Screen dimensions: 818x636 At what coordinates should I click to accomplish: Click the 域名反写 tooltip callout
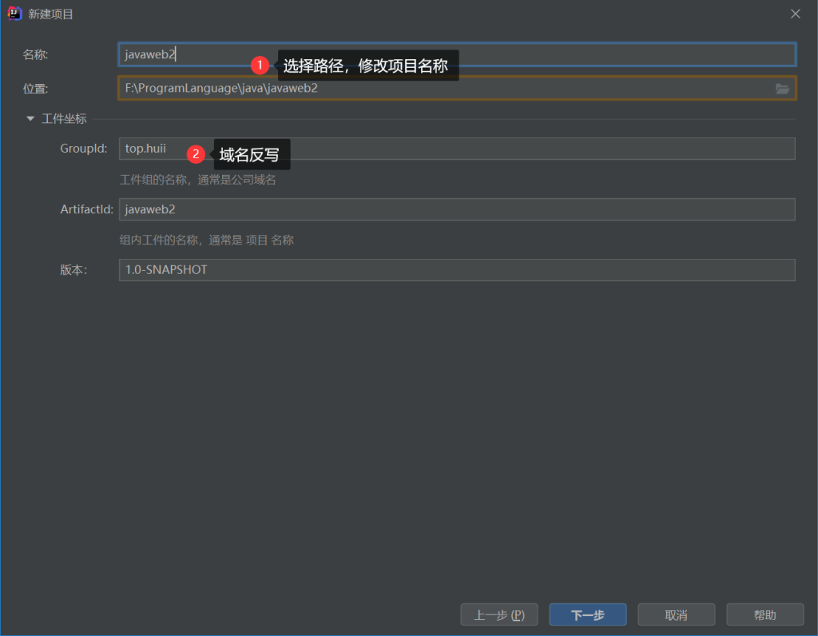(x=251, y=154)
